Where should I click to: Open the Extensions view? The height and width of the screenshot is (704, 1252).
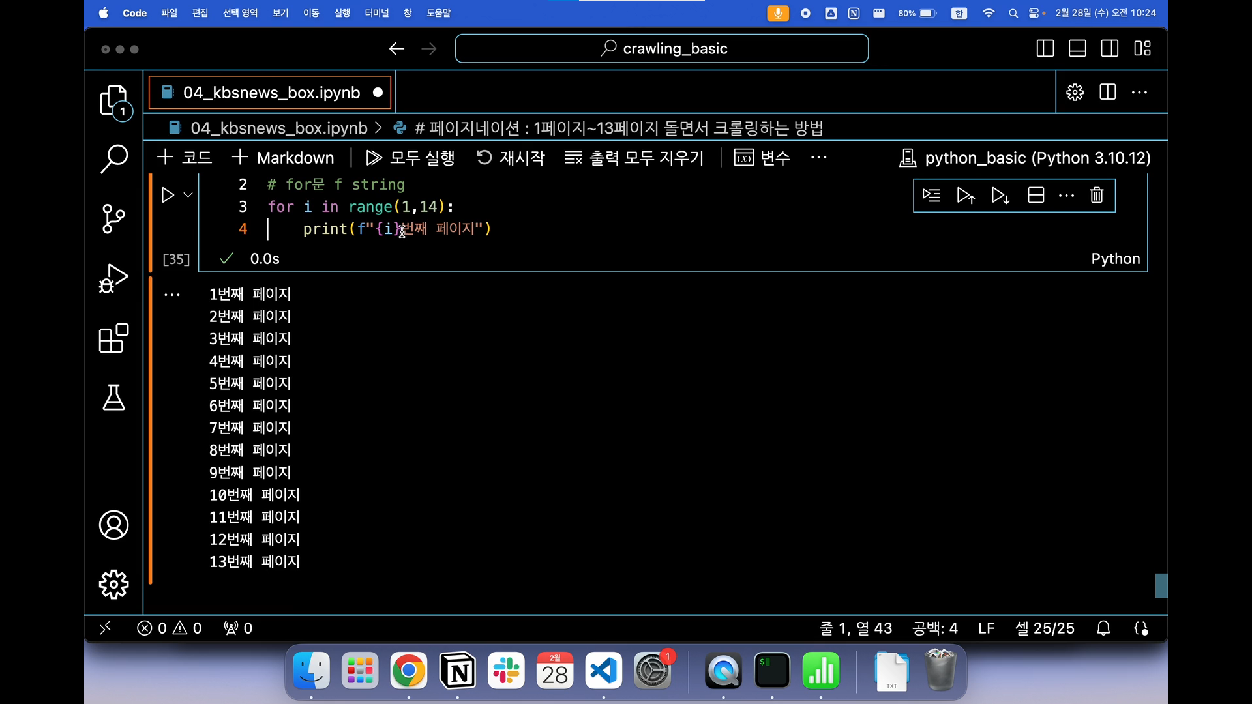click(113, 338)
